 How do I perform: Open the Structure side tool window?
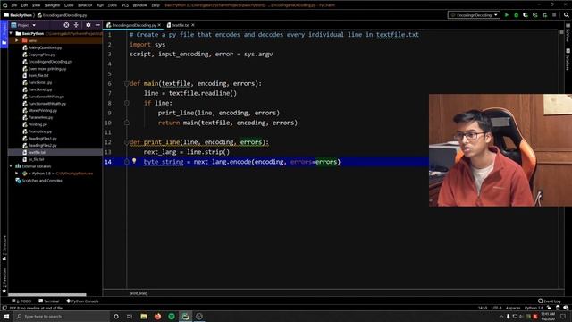point(4,248)
